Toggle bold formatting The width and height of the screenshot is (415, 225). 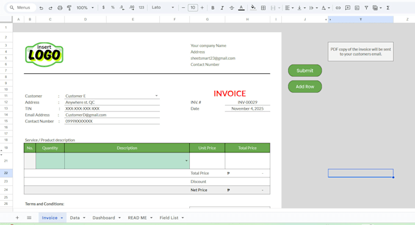213,8
